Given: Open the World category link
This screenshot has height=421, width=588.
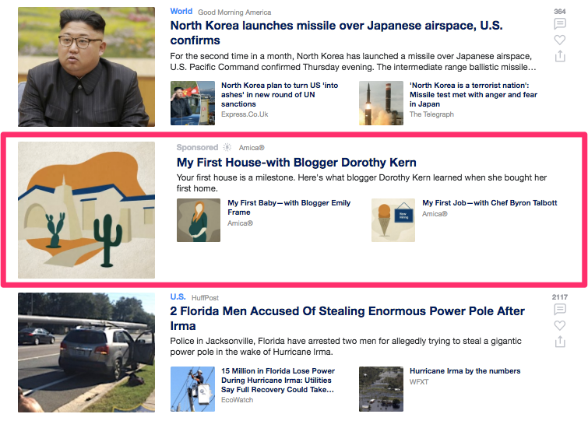Looking at the screenshot, I should coord(181,11).
